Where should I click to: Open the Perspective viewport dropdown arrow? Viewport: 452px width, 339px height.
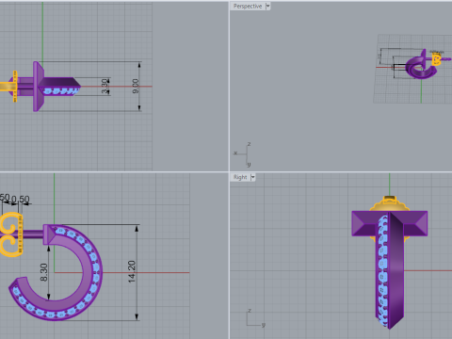pos(267,6)
